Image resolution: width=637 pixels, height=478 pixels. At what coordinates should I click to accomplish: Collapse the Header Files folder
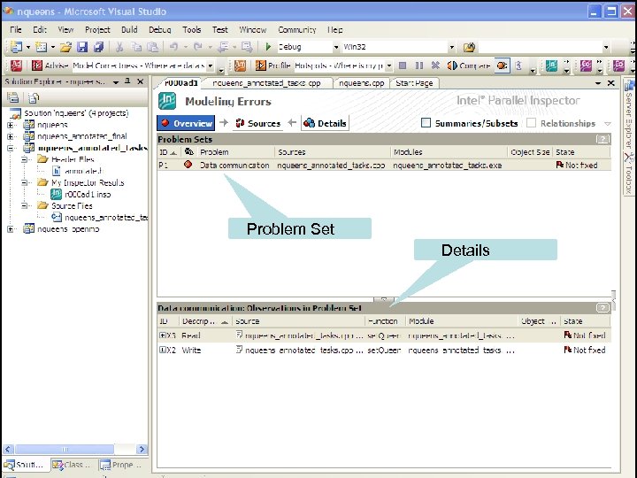point(25,159)
